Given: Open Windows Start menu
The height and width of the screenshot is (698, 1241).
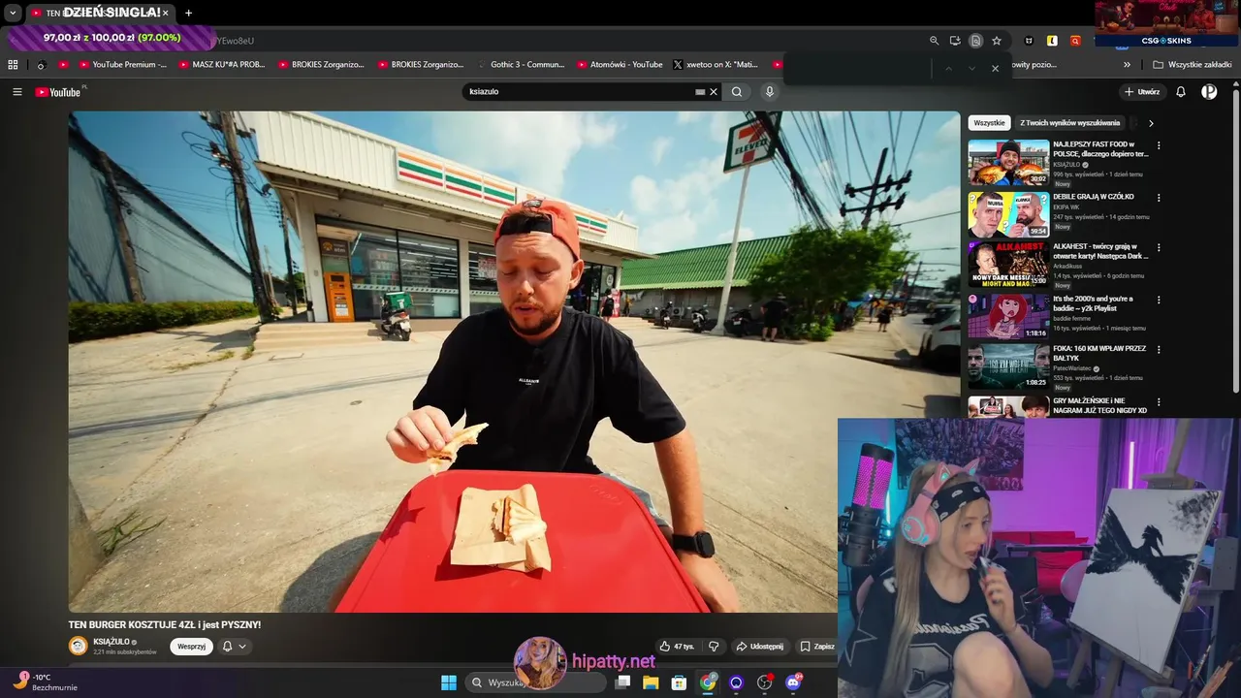Looking at the screenshot, I should pyautogui.click(x=449, y=682).
